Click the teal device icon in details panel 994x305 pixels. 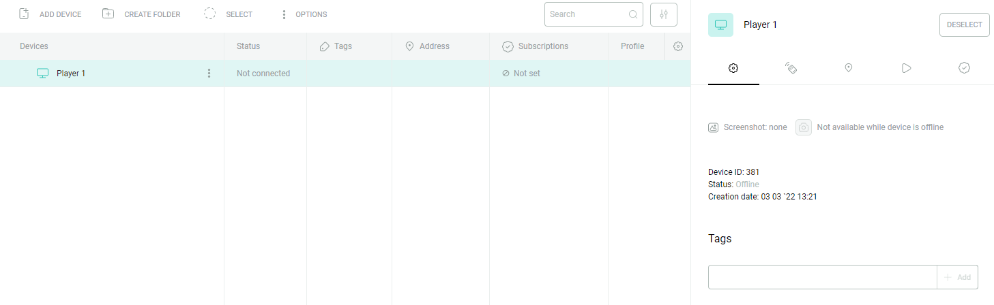click(720, 25)
